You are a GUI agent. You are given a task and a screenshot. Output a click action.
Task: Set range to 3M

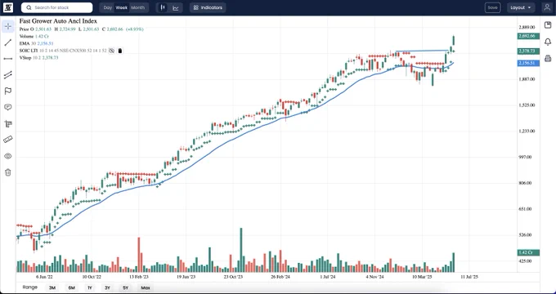click(x=52, y=287)
